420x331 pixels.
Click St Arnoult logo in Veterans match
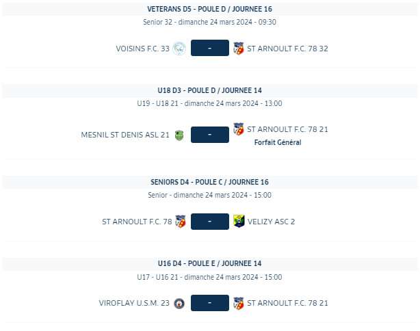(239, 48)
